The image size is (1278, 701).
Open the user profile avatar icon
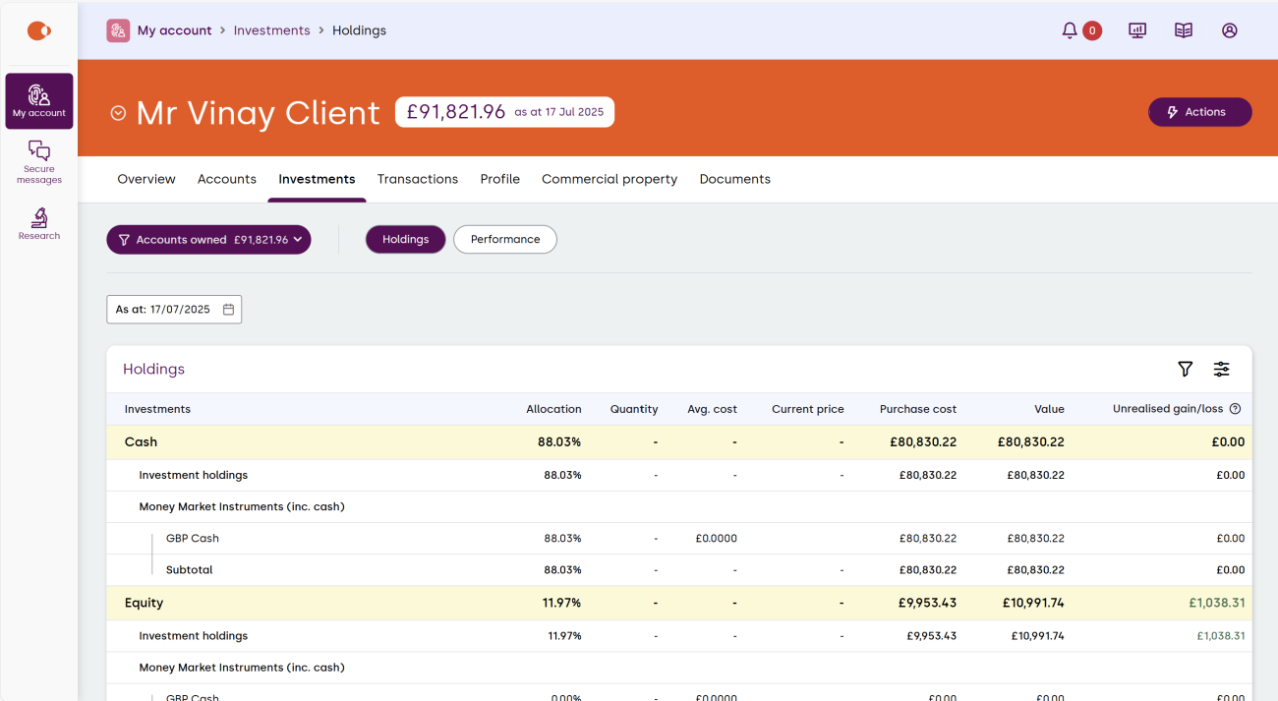(x=1229, y=30)
